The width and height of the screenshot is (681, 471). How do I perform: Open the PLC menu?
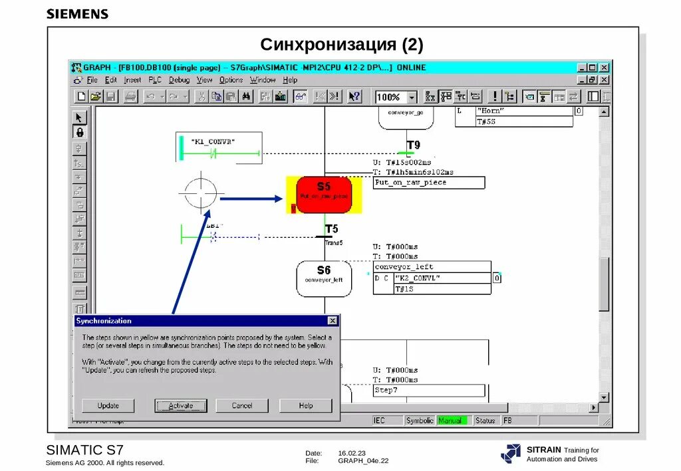(155, 80)
